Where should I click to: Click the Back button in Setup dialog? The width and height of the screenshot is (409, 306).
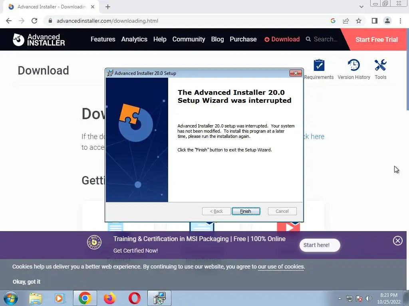coord(216,211)
